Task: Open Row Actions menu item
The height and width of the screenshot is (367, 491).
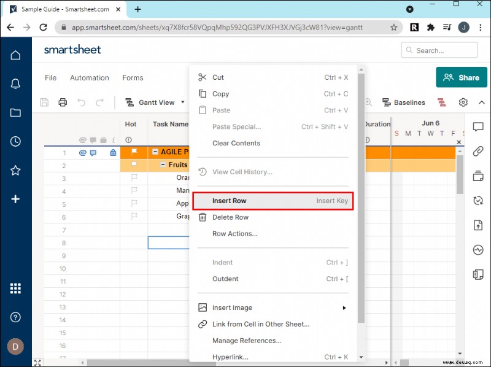Action: pos(273,234)
